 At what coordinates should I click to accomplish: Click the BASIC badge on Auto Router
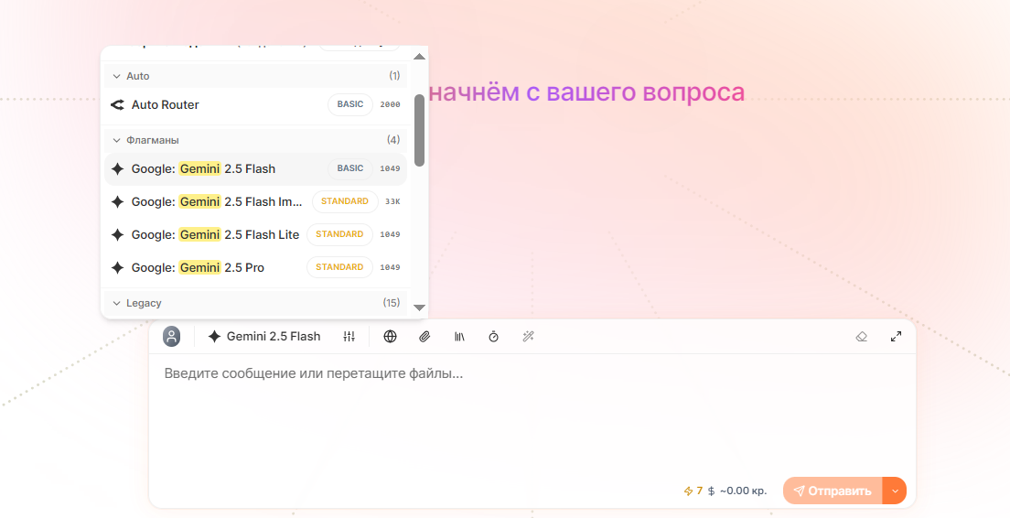coord(350,104)
